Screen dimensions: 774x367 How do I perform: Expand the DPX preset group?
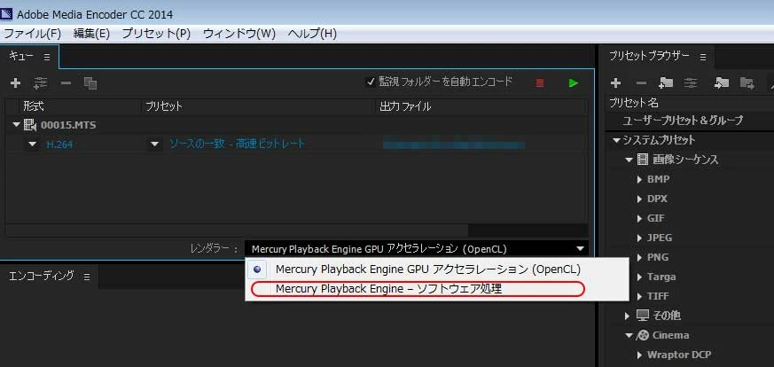[x=640, y=199]
